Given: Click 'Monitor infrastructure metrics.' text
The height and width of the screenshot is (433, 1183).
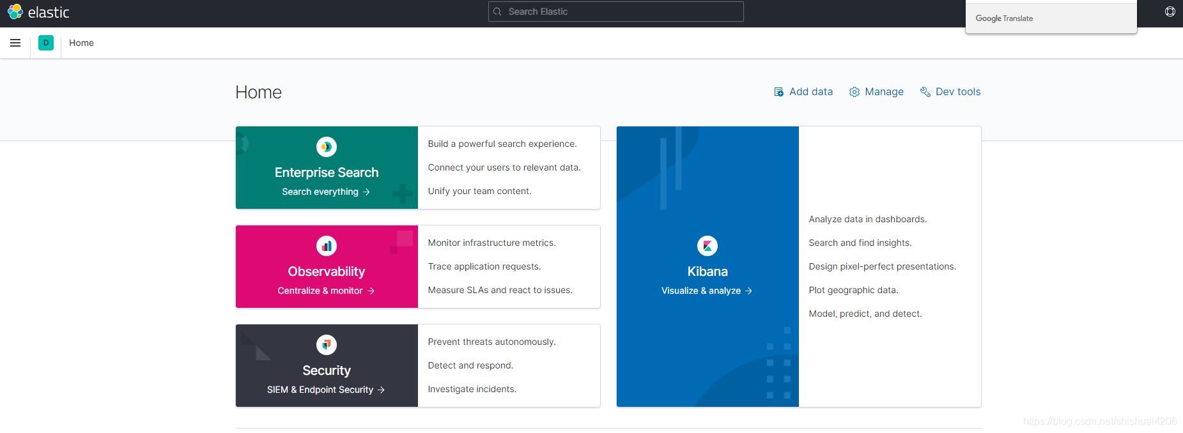Looking at the screenshot, I should click(x=492, y=243).
